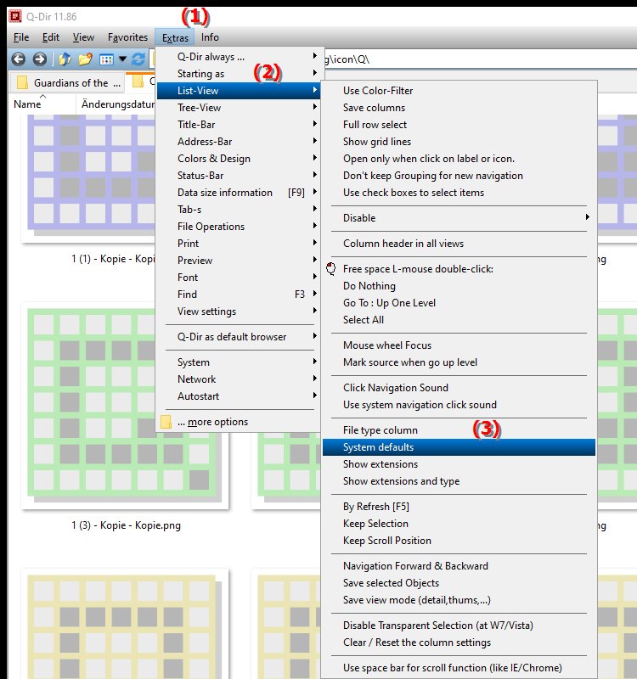Toggle Don't keep Grouping for new navigation
Image resolution: width=637 pixels, height=679 pixels.
click(x=459, y=176)
